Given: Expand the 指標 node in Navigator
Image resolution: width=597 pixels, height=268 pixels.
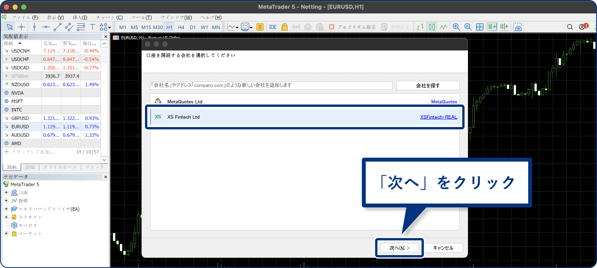Looking at the screenshot, I should [x=6, y=201].
